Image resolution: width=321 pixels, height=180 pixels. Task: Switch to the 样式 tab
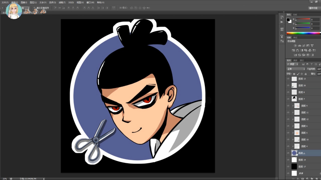(x=295, y=37)
